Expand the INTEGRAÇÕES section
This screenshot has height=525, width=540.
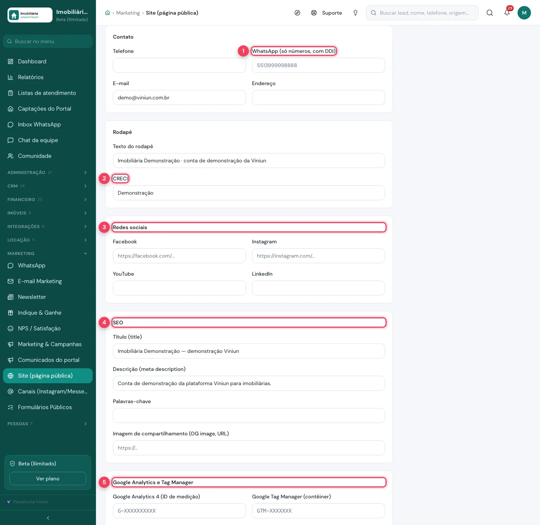pyautogui.click(x=48, y=226)
